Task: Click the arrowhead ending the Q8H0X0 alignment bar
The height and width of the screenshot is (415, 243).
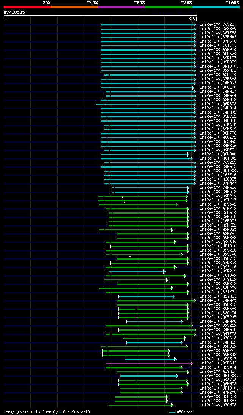Action: [188, 154]
